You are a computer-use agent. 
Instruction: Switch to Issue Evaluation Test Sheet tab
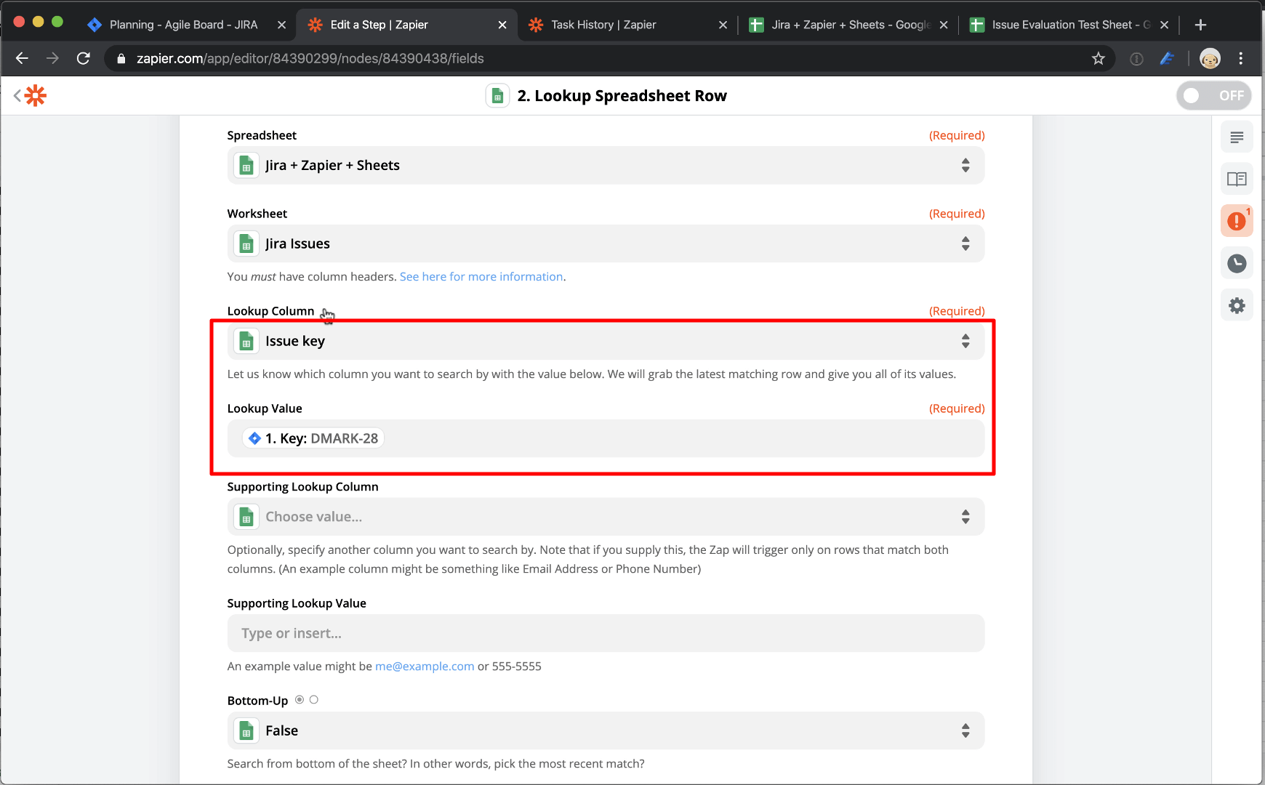(x=1069, y=25)
